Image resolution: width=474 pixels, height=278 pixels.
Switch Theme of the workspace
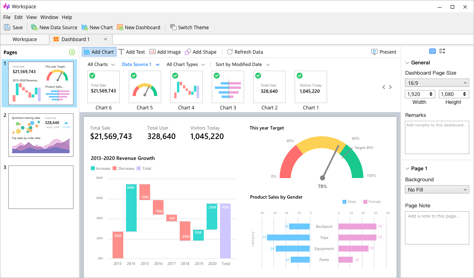[x=189, y=27]
